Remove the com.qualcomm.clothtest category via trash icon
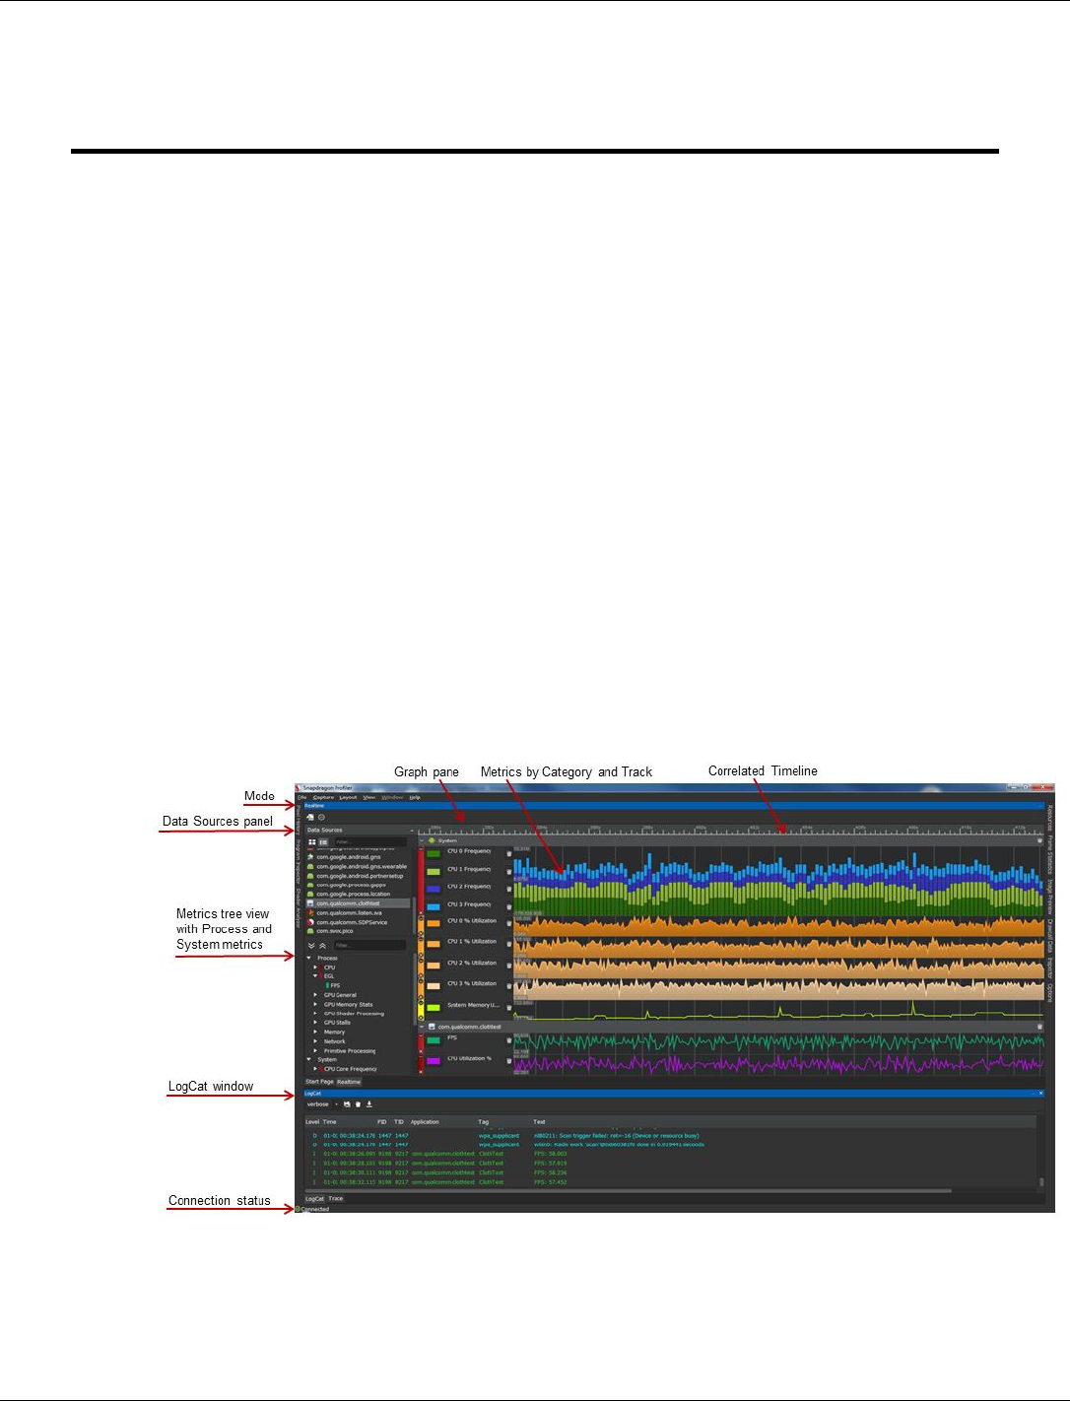Image resolution: width=1070 pixels, height=1401 pixels. pos(1039,1027)
